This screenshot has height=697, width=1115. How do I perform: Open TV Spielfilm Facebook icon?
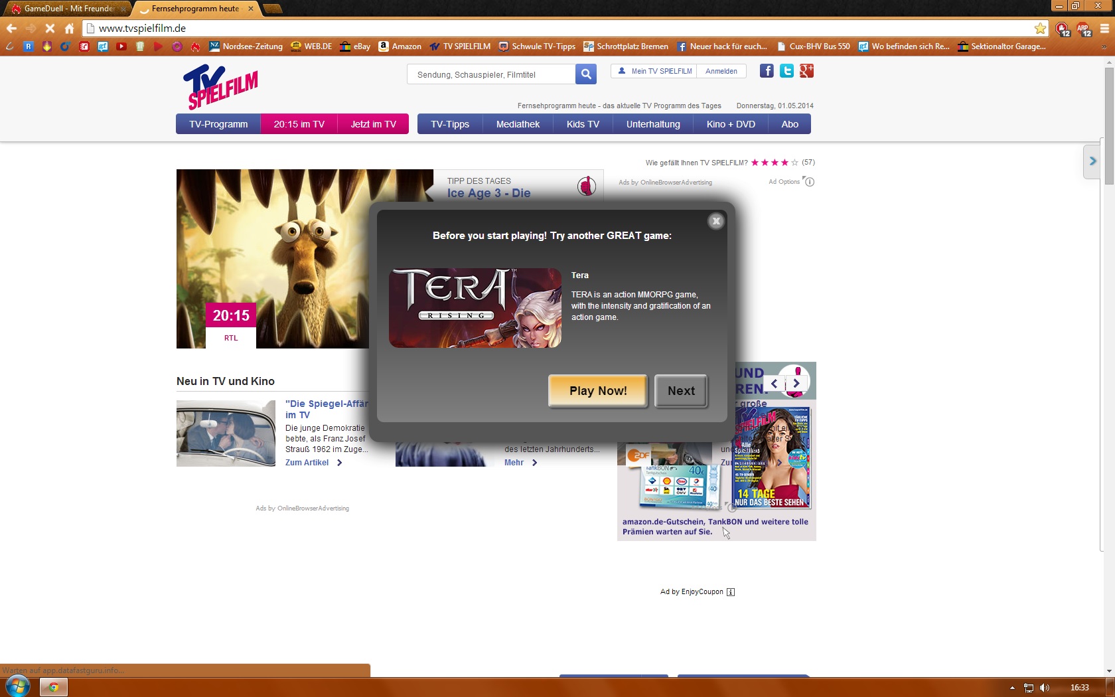point(767,71)
